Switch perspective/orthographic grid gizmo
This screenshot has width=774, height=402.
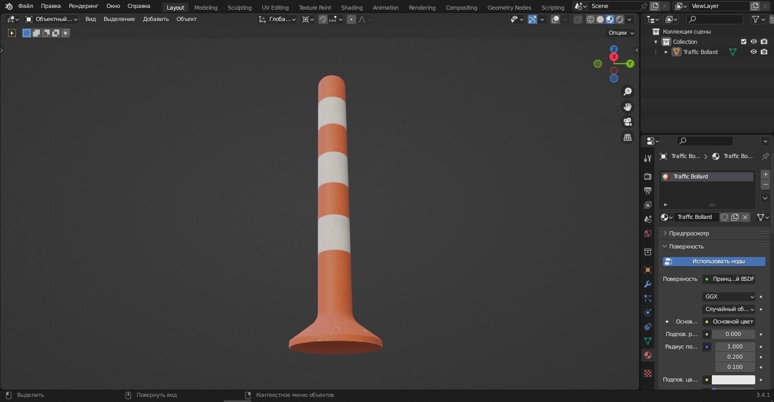628,137
